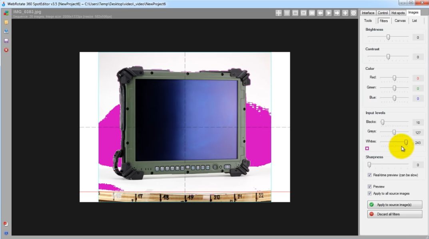
Task: Disable Real-time preview checkbox
Action: [x=369, y=175]
